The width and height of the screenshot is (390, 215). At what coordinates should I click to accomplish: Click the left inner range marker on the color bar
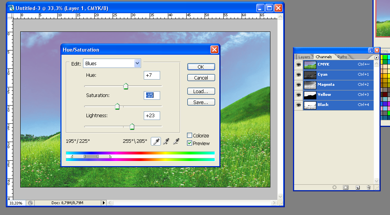coord(85,156)
